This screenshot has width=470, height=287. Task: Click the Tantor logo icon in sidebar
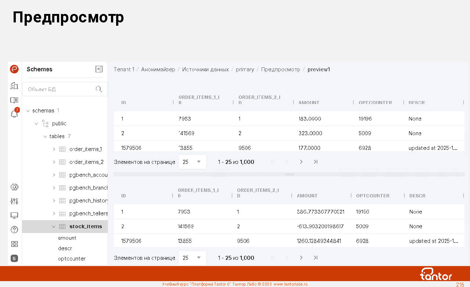pyautogui.click(x=14, y=69)
